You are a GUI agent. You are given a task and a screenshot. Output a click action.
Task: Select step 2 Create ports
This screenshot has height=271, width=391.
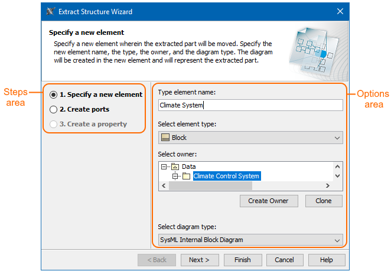[54, 109]
